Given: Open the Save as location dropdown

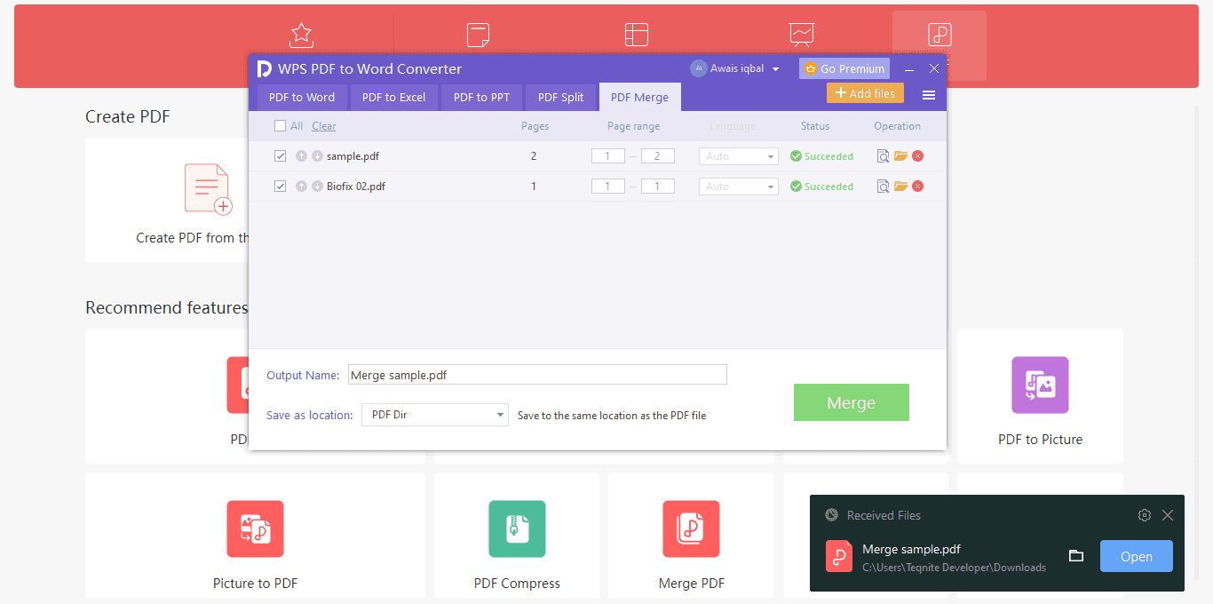Looking at the screenshot, I should point(434,415).
